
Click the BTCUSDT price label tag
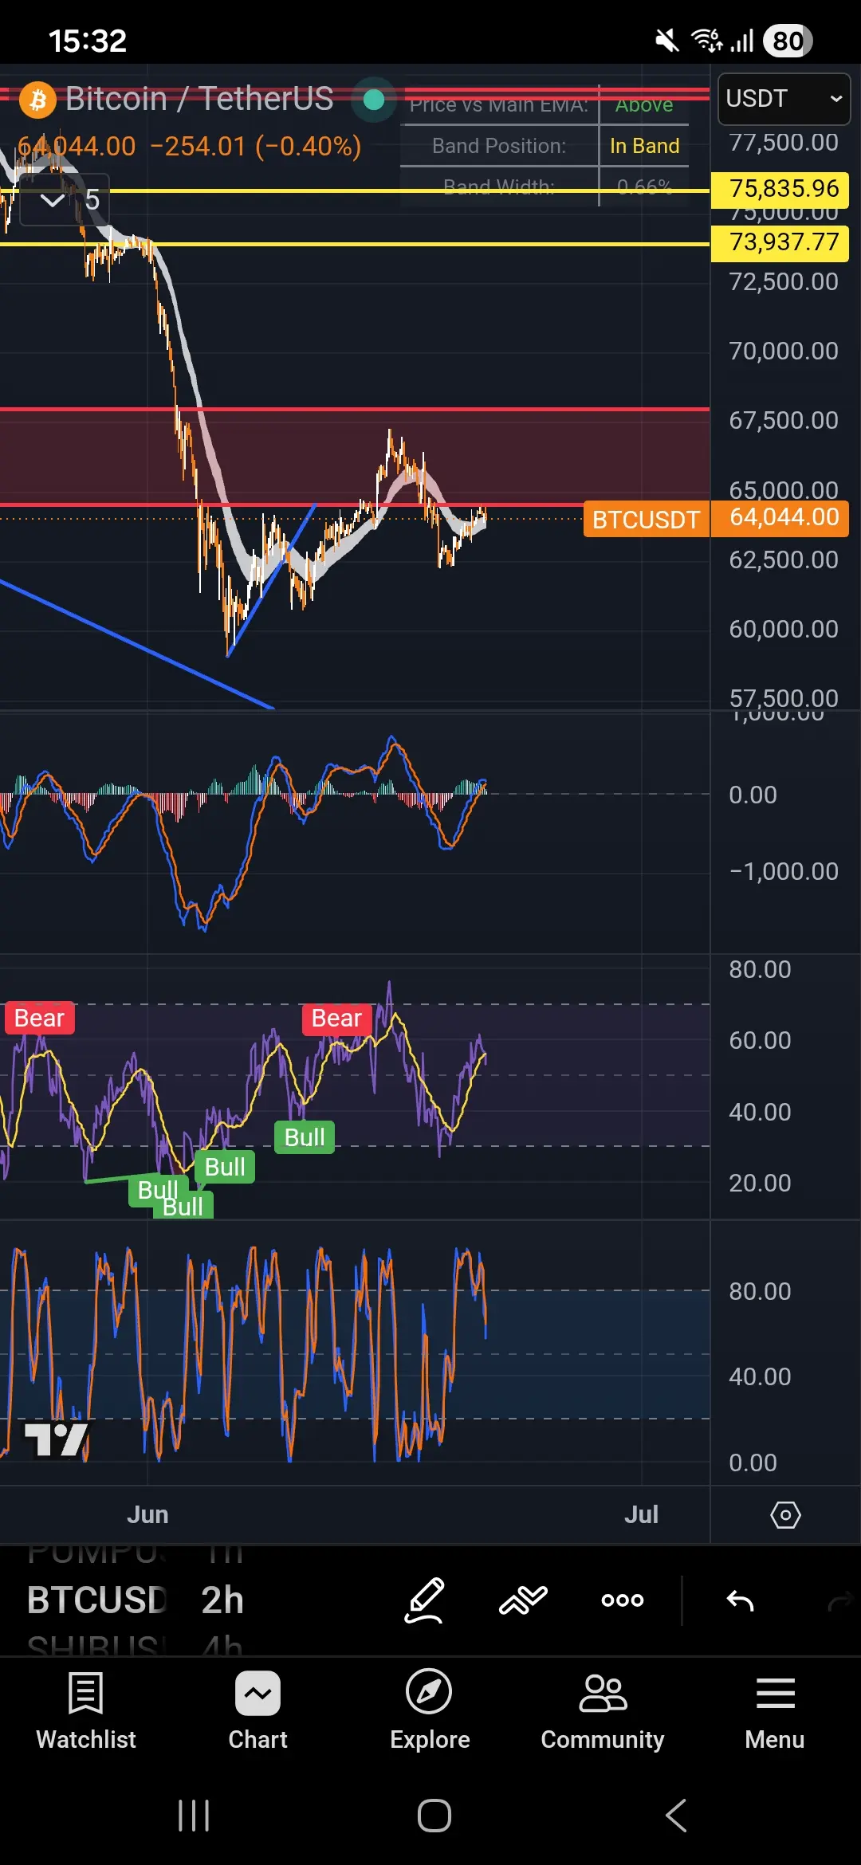(646, 520)
